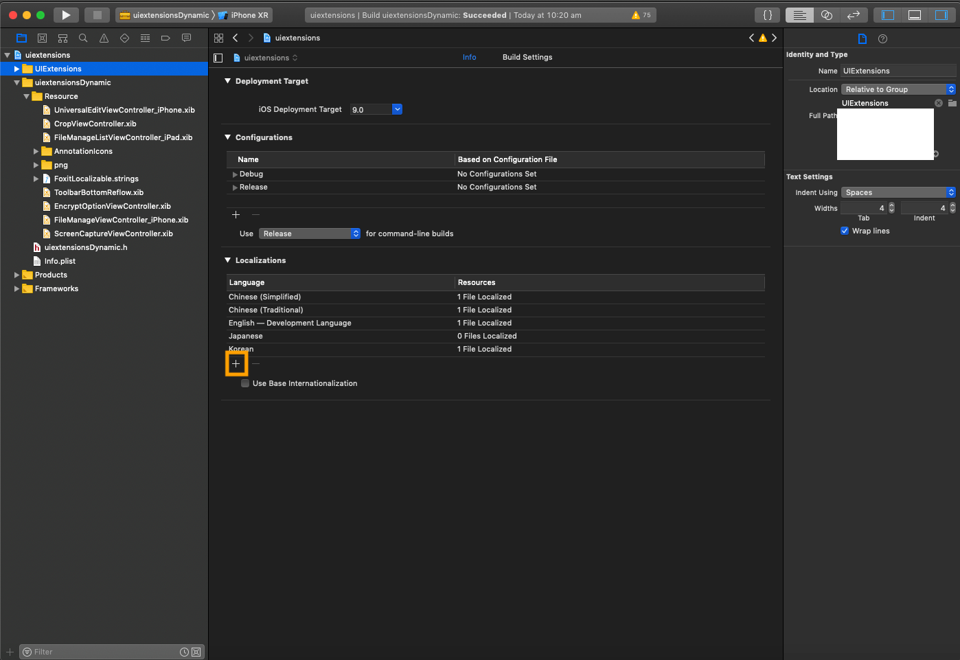The width and height of the screenshot is (960, 660).
Task: Switch to the Build Settings tab
Action: click(527, 58)
